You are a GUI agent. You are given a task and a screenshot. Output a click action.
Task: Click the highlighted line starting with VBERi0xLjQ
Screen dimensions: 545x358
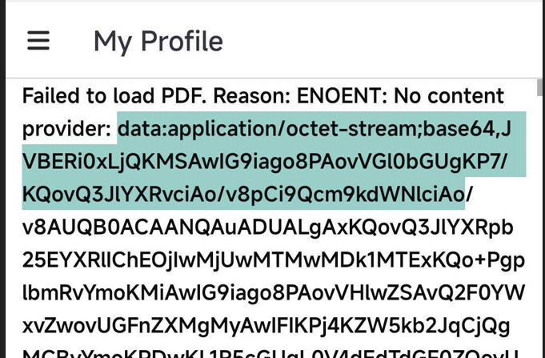click(x=265, y=162)
